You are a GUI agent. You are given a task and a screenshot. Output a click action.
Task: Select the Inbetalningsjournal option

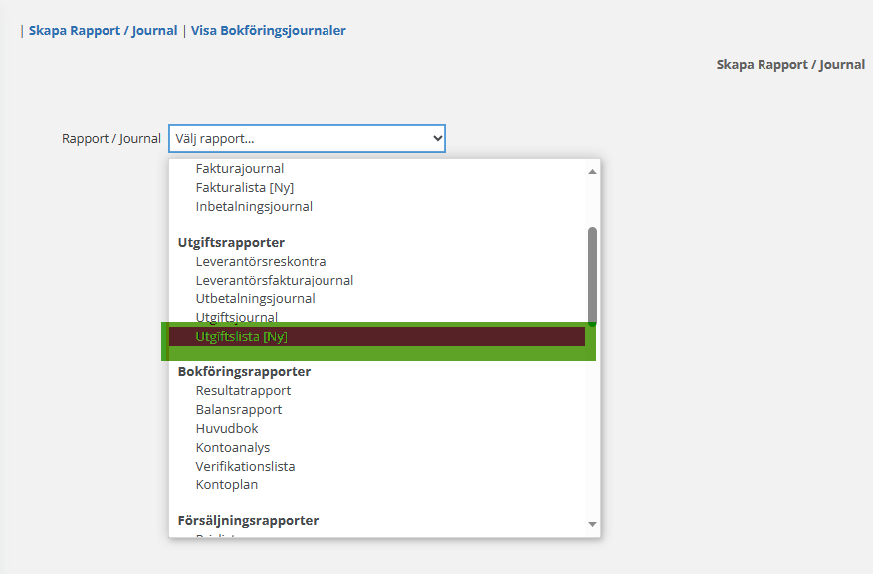tap(254, 207)
